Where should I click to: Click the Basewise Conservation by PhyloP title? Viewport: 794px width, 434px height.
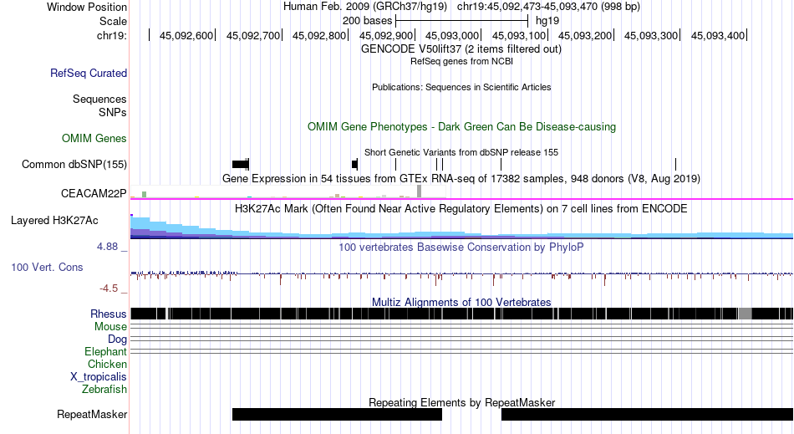pyautogui.click(x=461, y=248)
